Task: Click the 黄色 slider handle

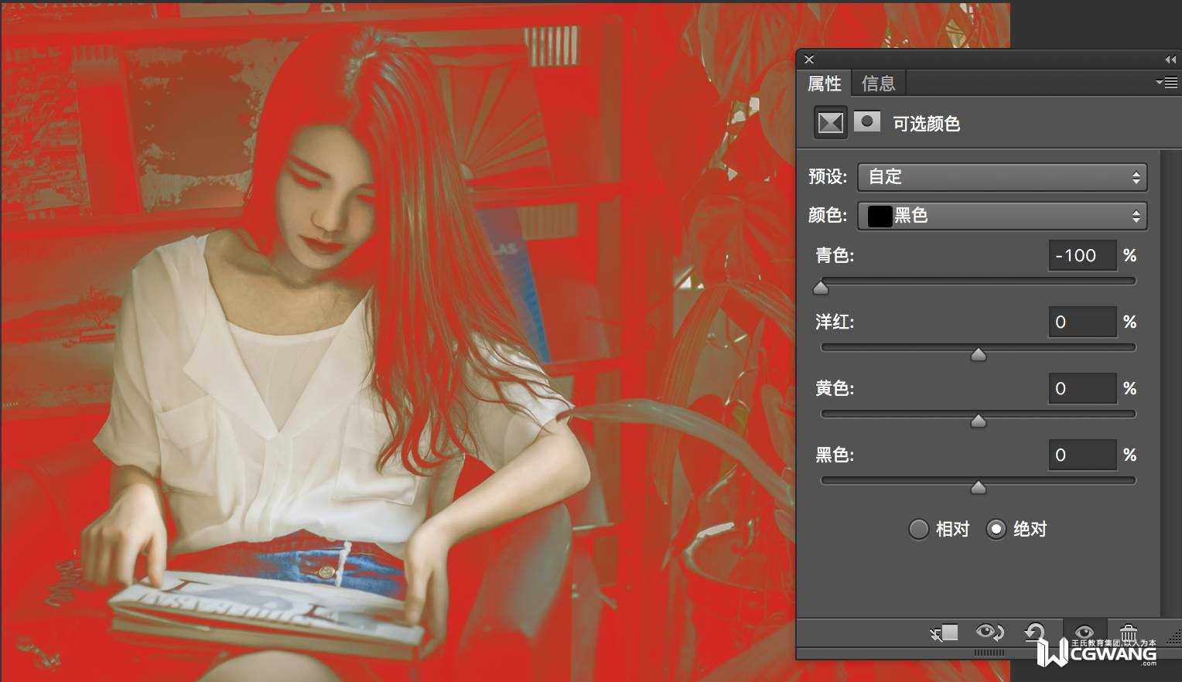Action: [979, 421]
